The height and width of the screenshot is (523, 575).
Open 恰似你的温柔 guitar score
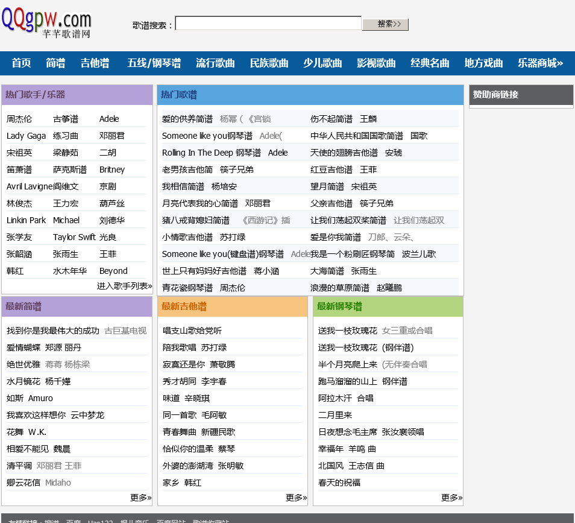(x=188, y=449)
